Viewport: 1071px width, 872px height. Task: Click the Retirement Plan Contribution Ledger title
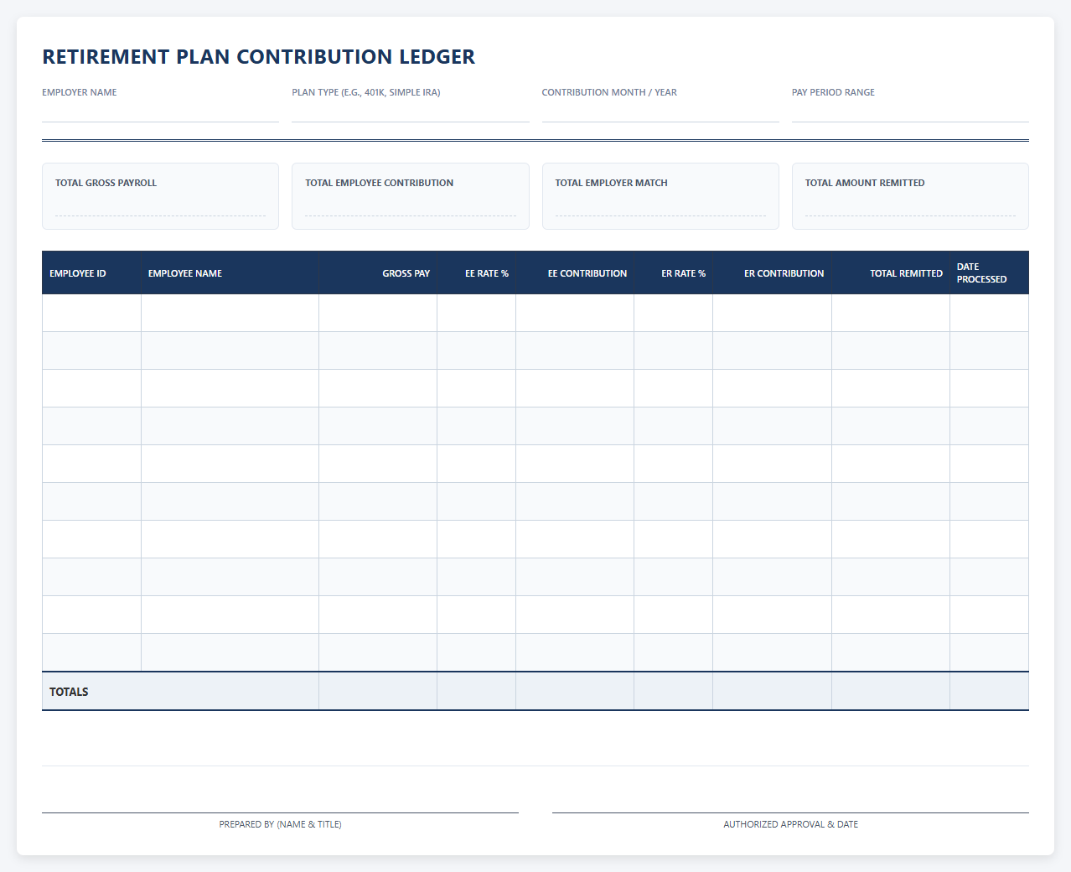pos(258,57)
